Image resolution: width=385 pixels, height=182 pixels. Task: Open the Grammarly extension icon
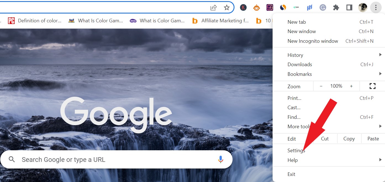pos(323,7)
